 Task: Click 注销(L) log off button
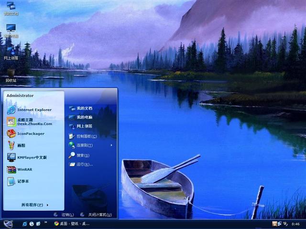coord(64,215)
